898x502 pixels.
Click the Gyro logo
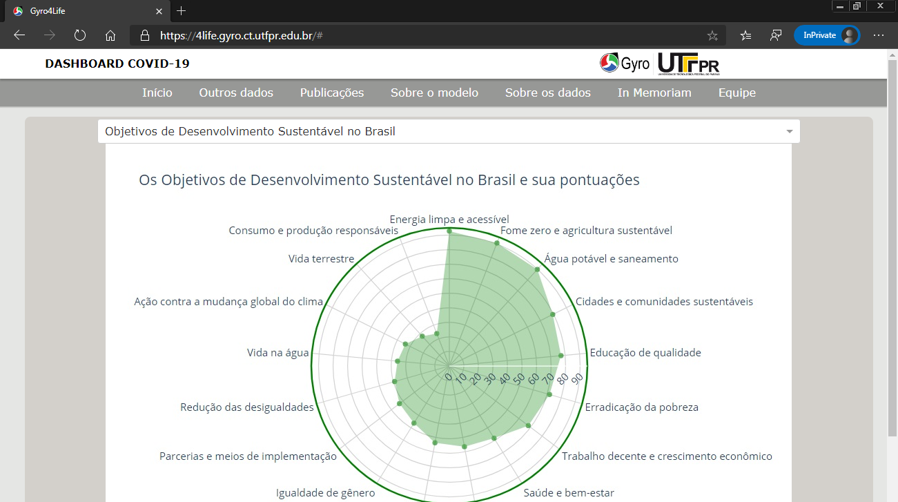(x=625, y=64)
